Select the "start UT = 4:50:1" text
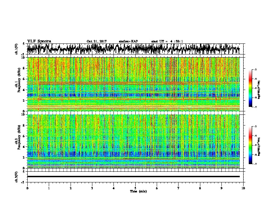The image size is (274, 211). 167,41
